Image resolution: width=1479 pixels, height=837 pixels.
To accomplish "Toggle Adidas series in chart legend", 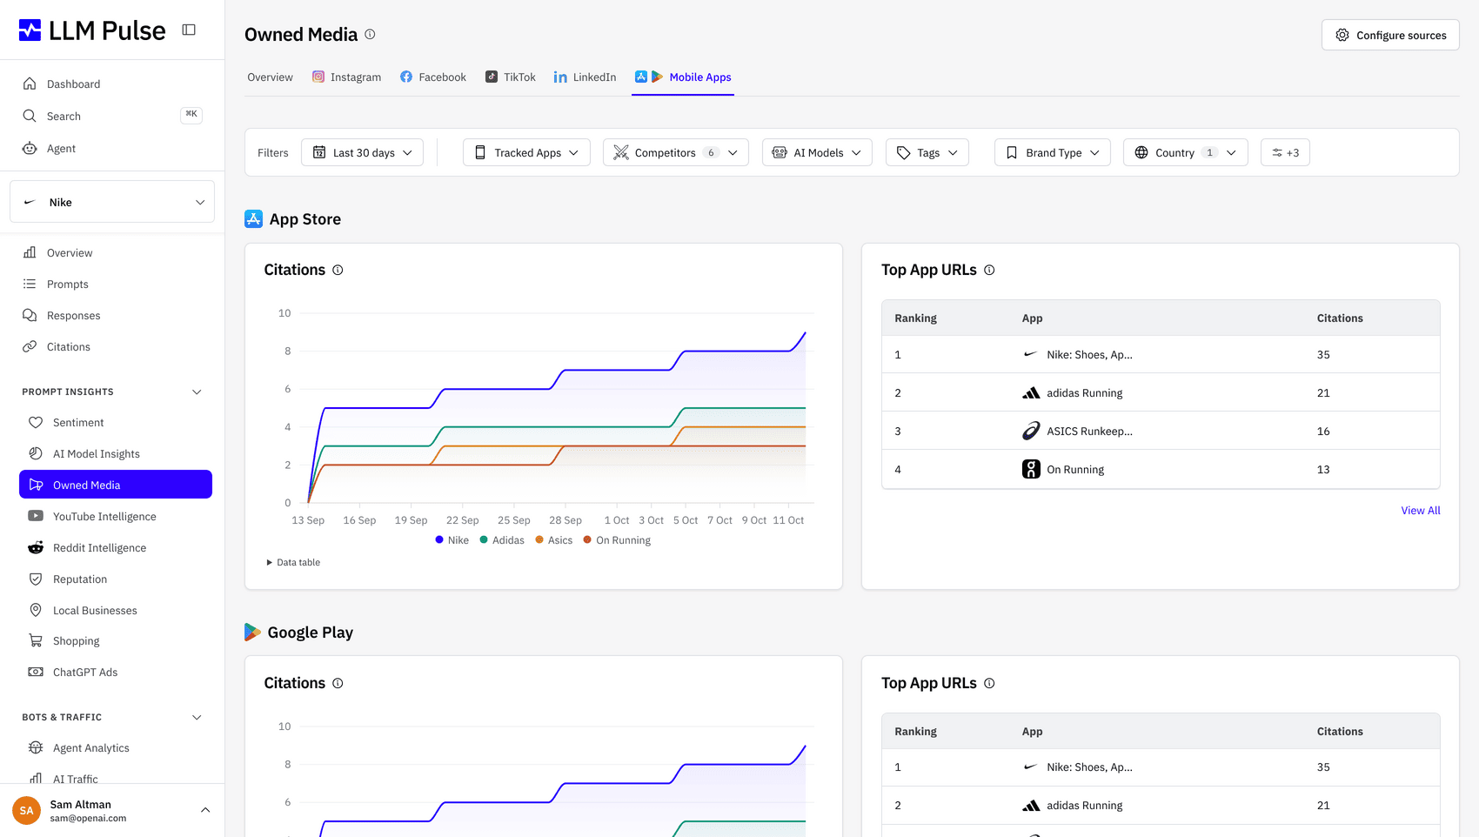I will click(502, 540).
